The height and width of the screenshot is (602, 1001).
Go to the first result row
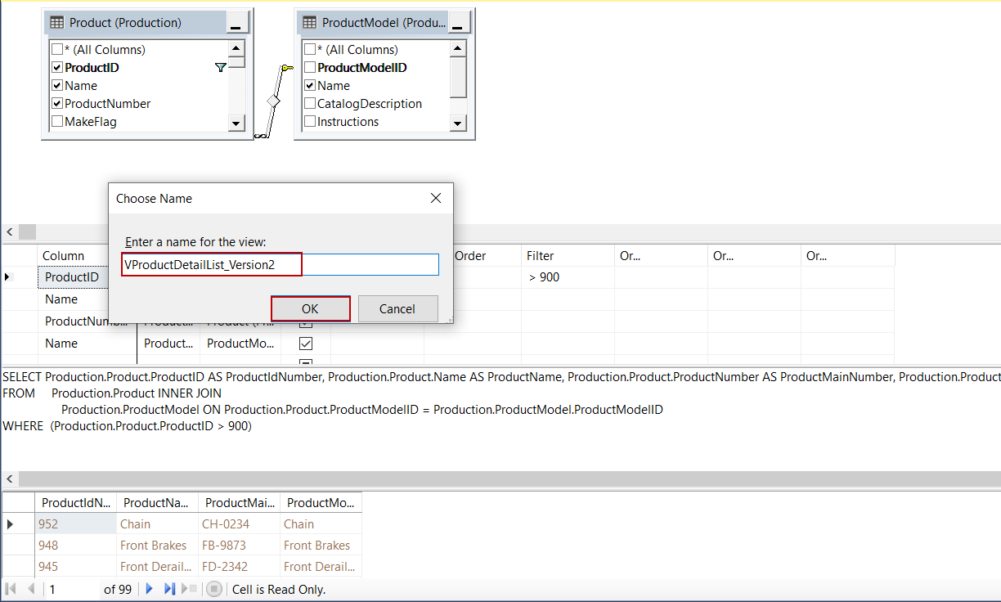click(x=11, y=589)
